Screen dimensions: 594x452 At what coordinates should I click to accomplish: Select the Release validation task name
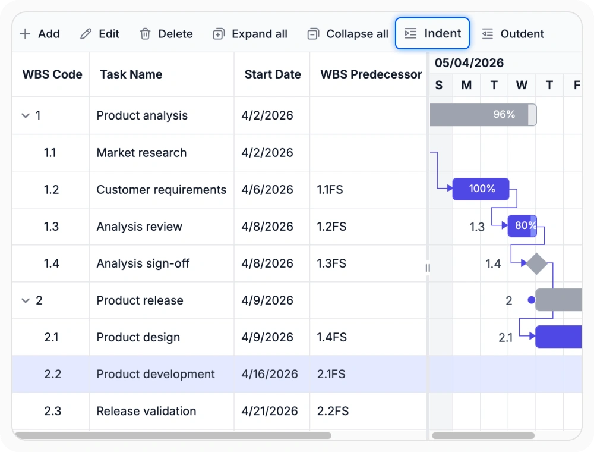click(x=146, y=411)
